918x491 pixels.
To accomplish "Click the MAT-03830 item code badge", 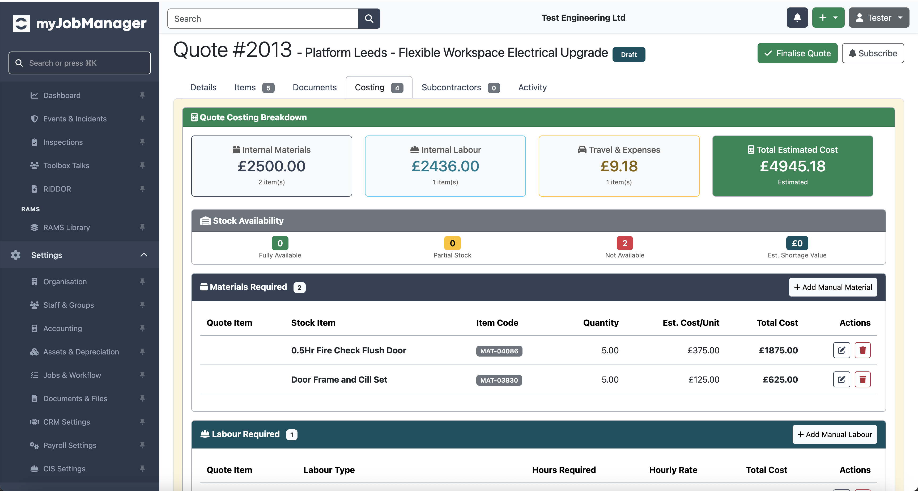I will click(499, 380).
